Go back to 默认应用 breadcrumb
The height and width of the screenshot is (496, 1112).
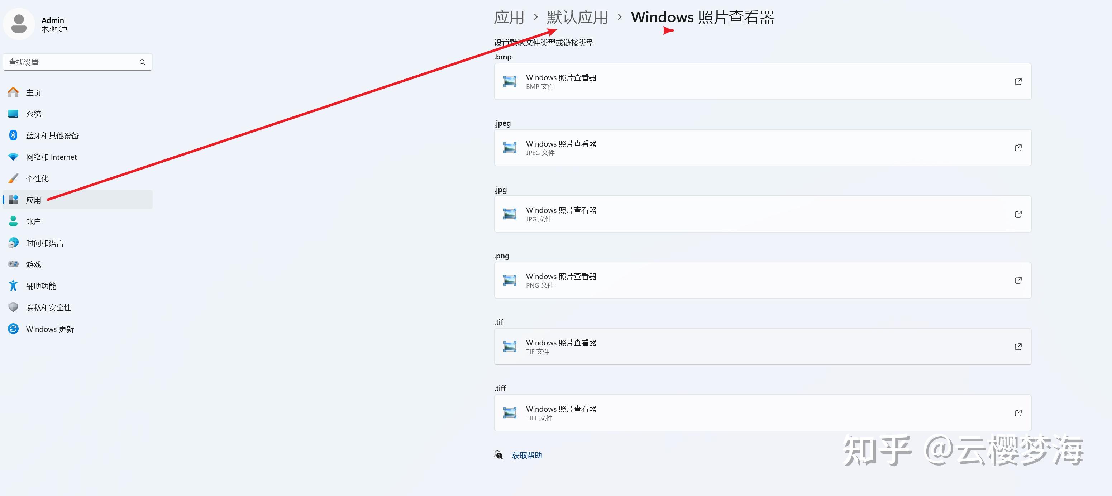[577, 17]
